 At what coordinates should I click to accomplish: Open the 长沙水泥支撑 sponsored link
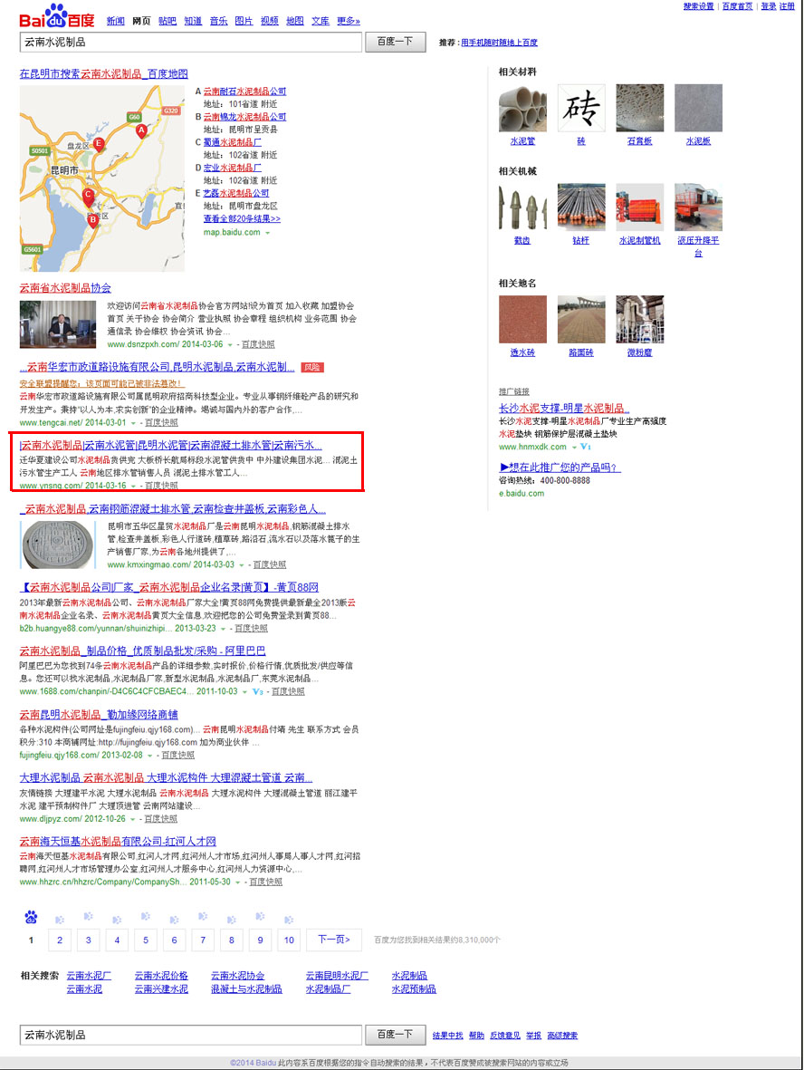tap(564, 408)
